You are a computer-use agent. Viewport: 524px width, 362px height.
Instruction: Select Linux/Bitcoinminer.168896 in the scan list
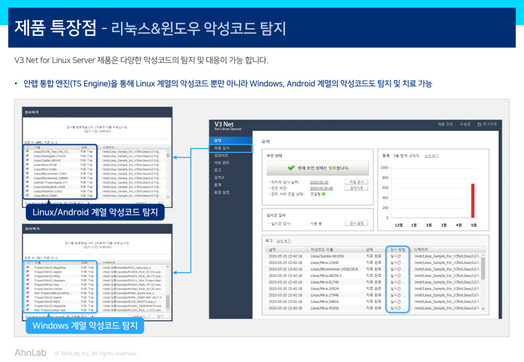pyautogui.click(x=95, y=178)
